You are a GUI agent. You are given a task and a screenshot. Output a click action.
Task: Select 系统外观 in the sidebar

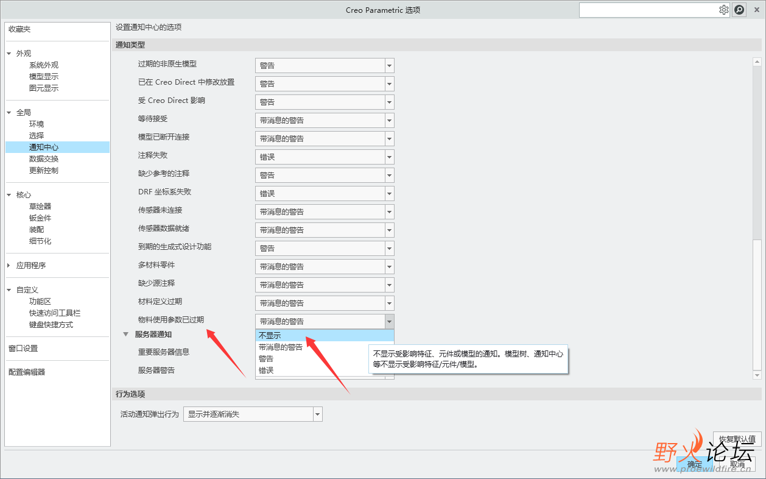click(44, 65)
